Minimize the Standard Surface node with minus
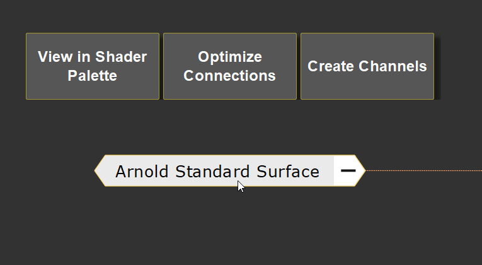This screenshot has height=265, width=482. point(348,170)
